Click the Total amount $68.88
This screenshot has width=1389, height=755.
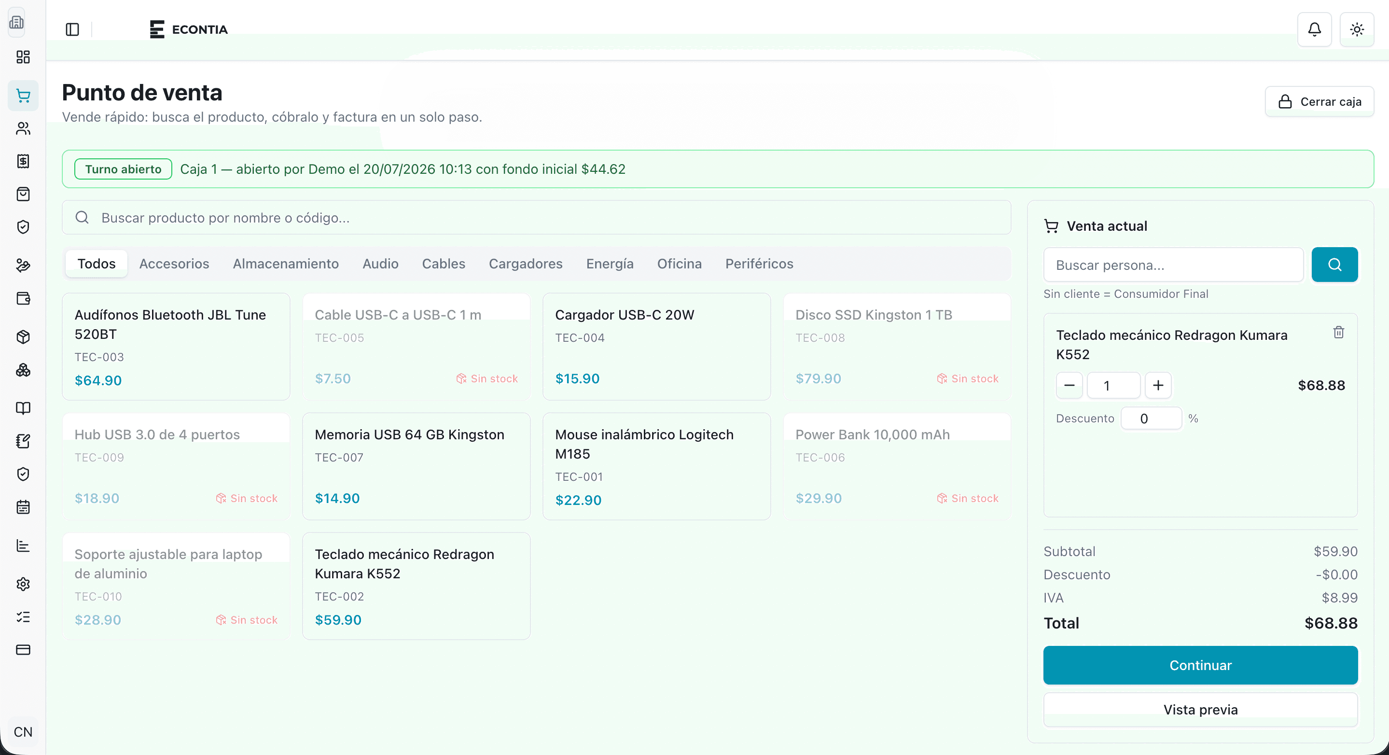pyautogui.click(x=1331, y=623)
